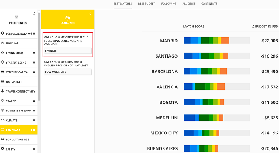The width and height of the screenshot is (279, 153).
Task: Click Madrid's match score bar
Action: (x=217, y=41)
